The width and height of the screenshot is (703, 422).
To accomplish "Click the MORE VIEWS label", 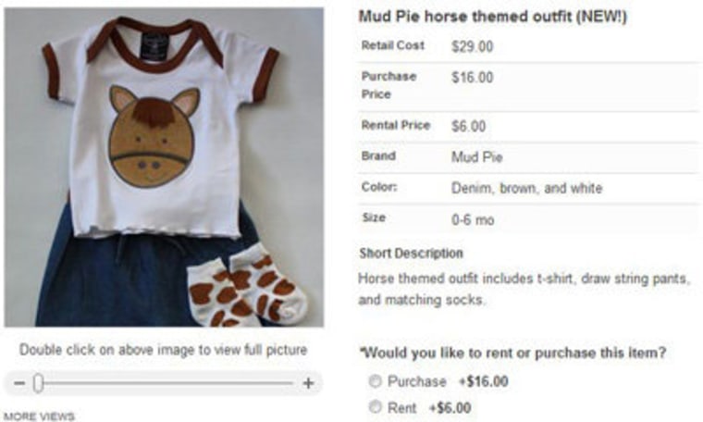I will tap(40, 416).
